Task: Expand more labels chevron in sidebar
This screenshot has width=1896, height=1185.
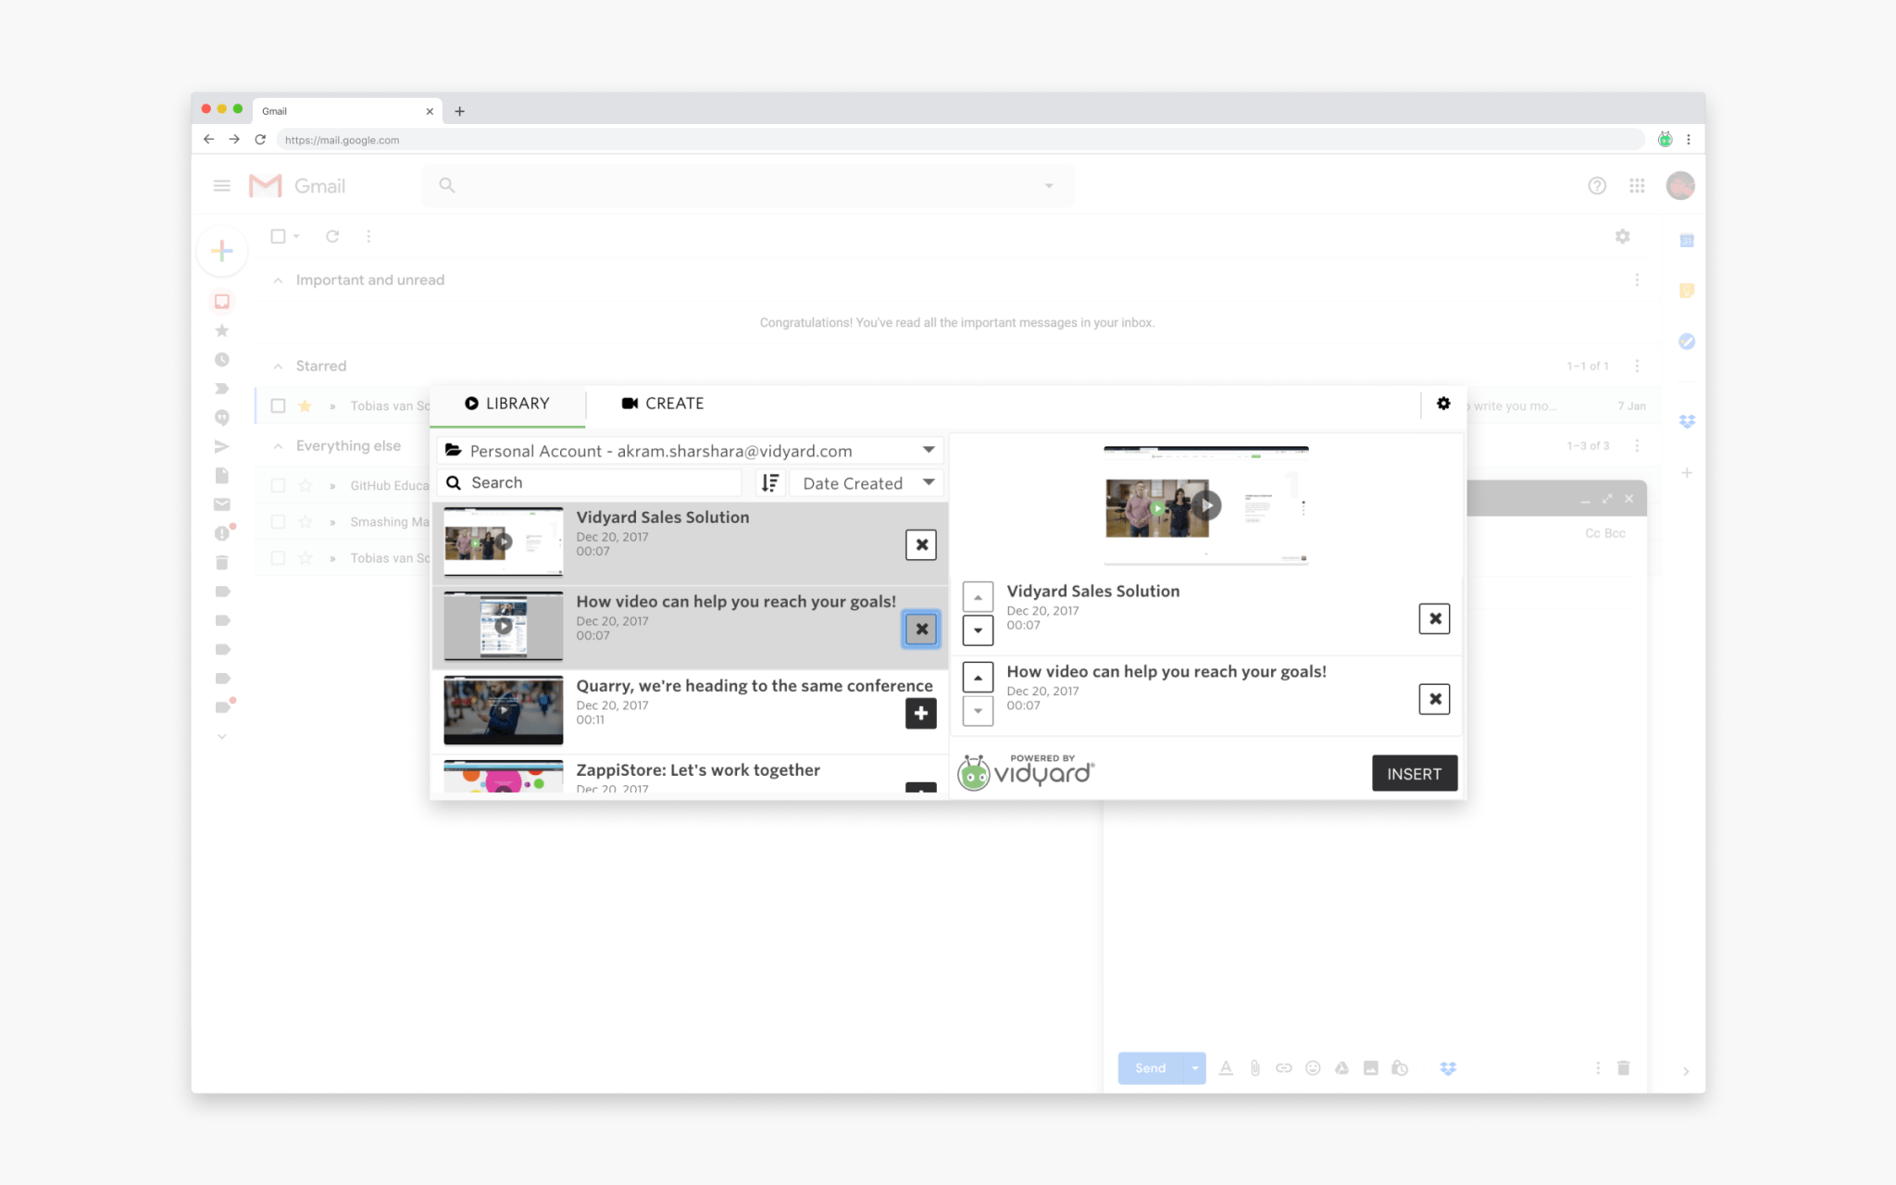Action: 222,737
